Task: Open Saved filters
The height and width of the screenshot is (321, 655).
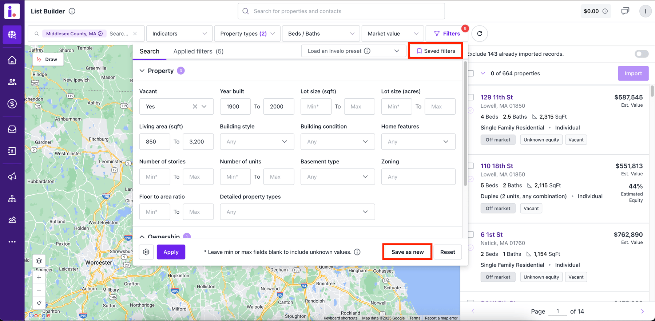Action: 436,51
